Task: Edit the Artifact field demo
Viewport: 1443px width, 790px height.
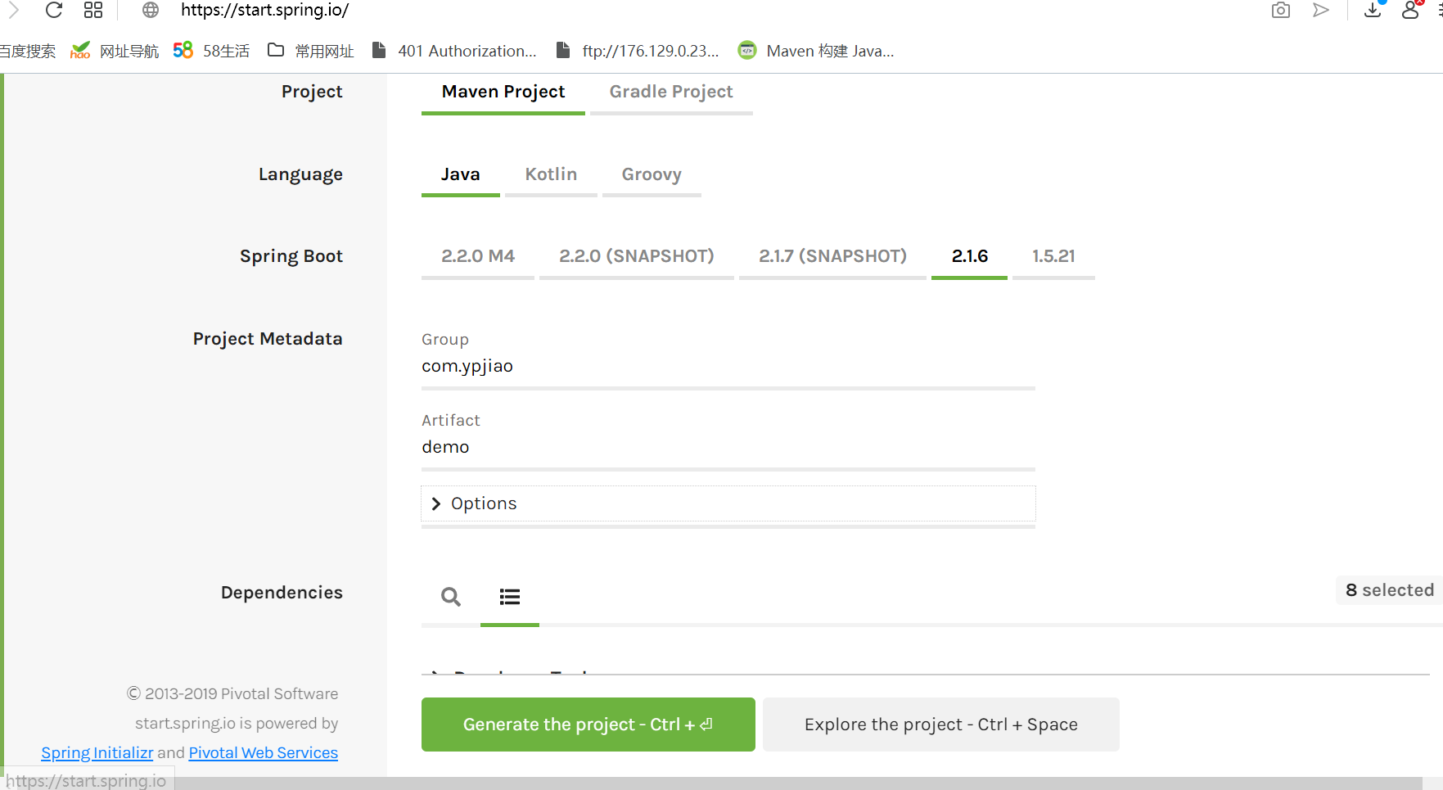Action: 728,447
